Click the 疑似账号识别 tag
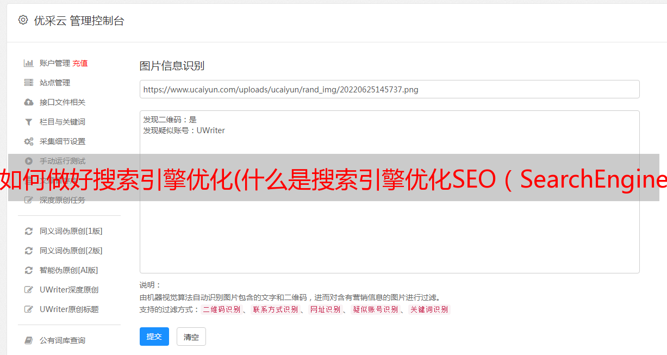The width and height of the screenshot is (667, 355). point(376,309)
